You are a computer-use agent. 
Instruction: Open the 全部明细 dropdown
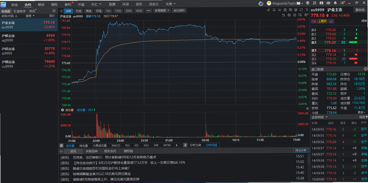click(x=320, y=117)
